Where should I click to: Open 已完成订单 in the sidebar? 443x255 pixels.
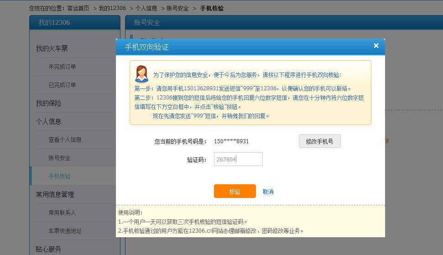pos(62,85)
